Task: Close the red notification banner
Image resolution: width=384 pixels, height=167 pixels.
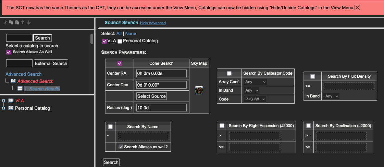Action: [357, 7]
